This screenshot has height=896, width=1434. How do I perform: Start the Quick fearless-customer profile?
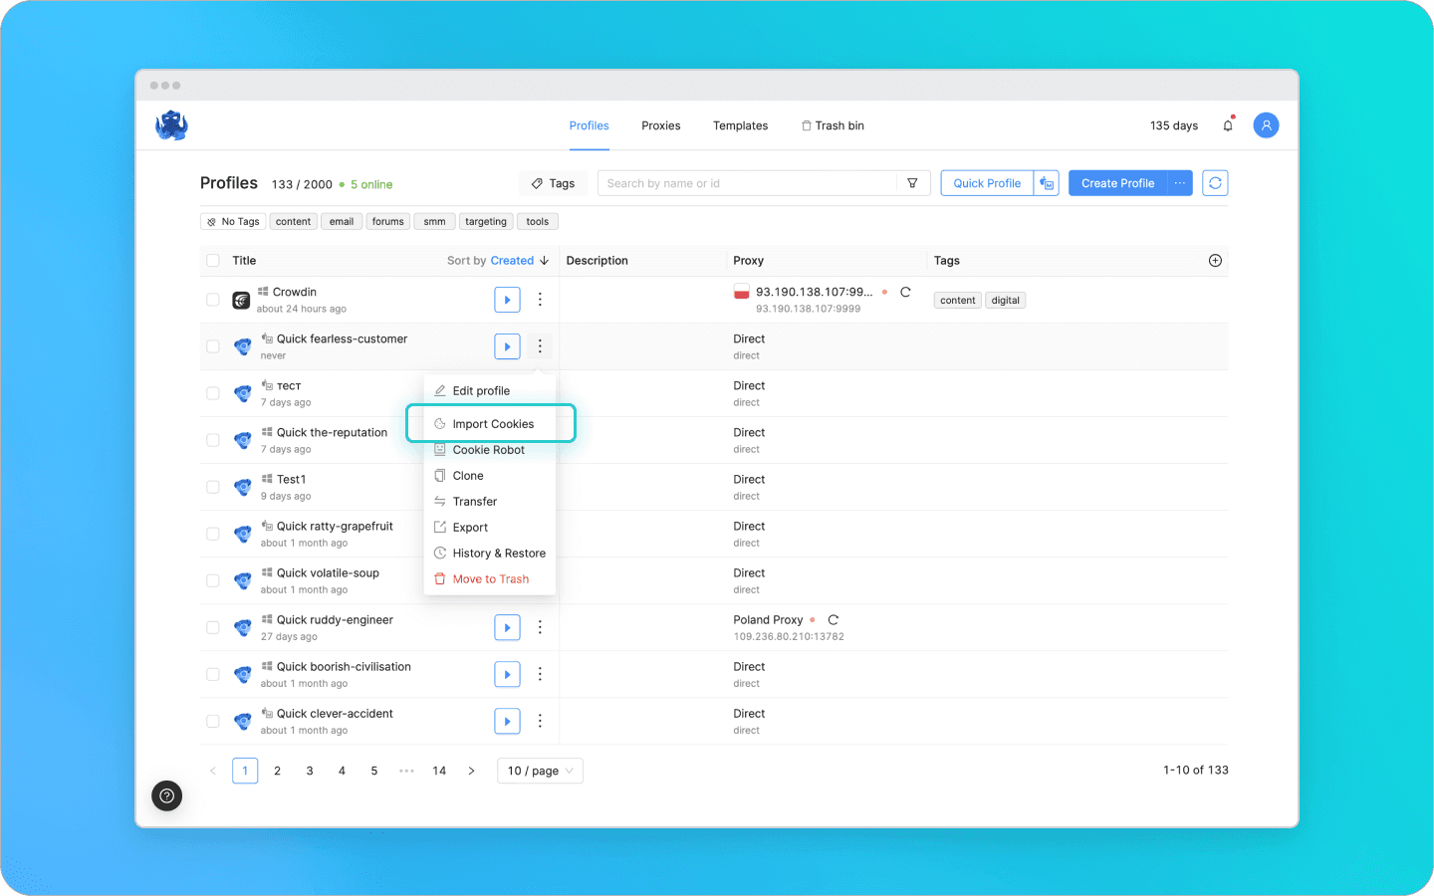pos(507,346)
